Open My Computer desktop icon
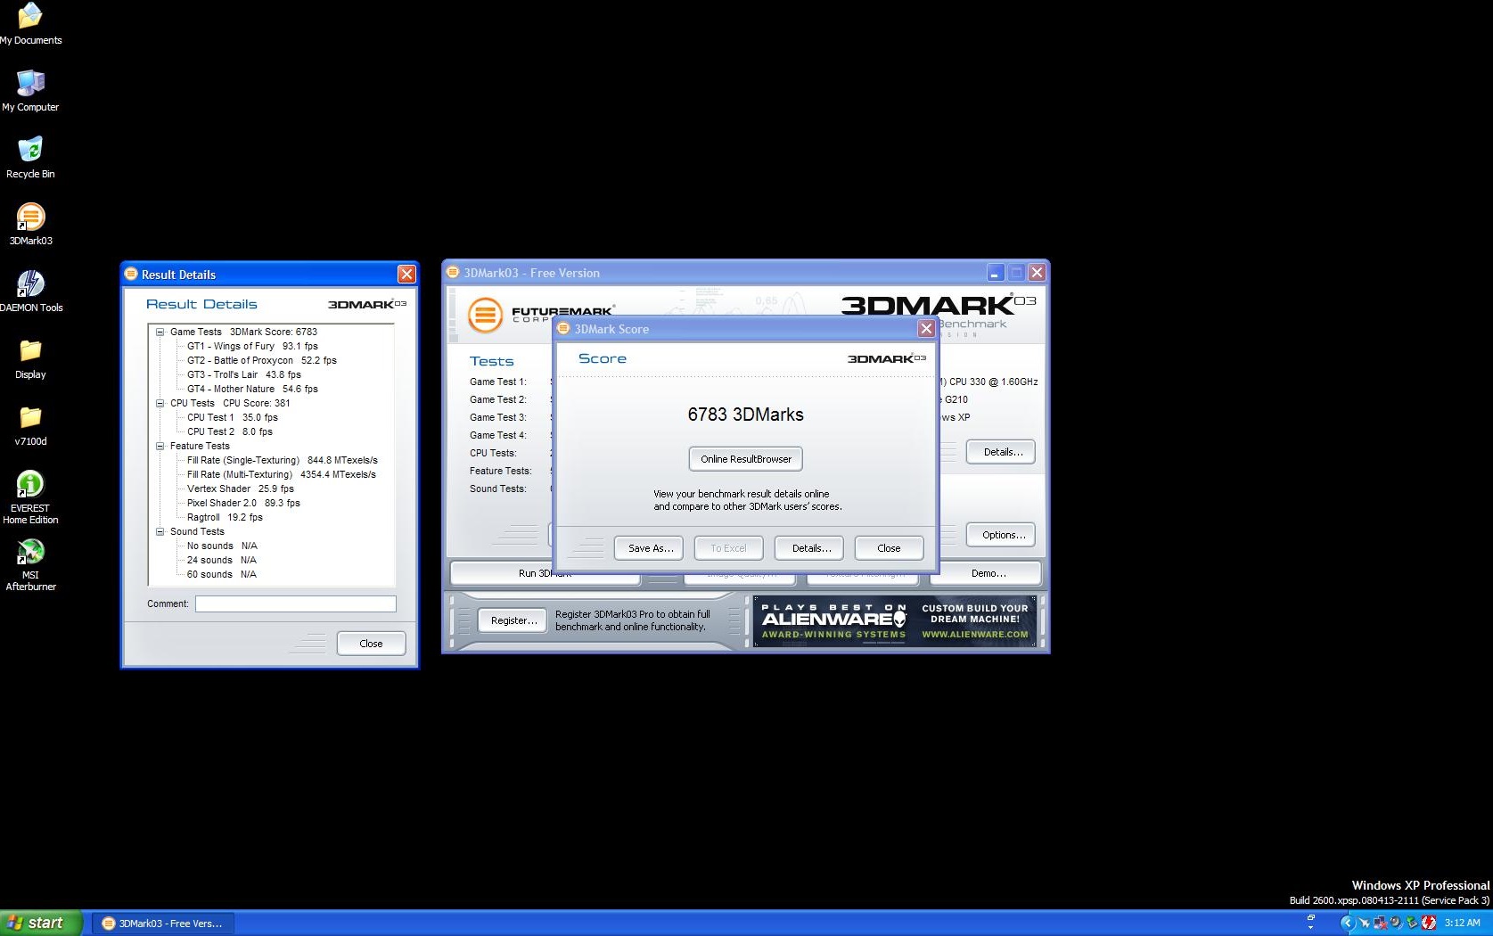1493x936 pixels. [30, 91]
